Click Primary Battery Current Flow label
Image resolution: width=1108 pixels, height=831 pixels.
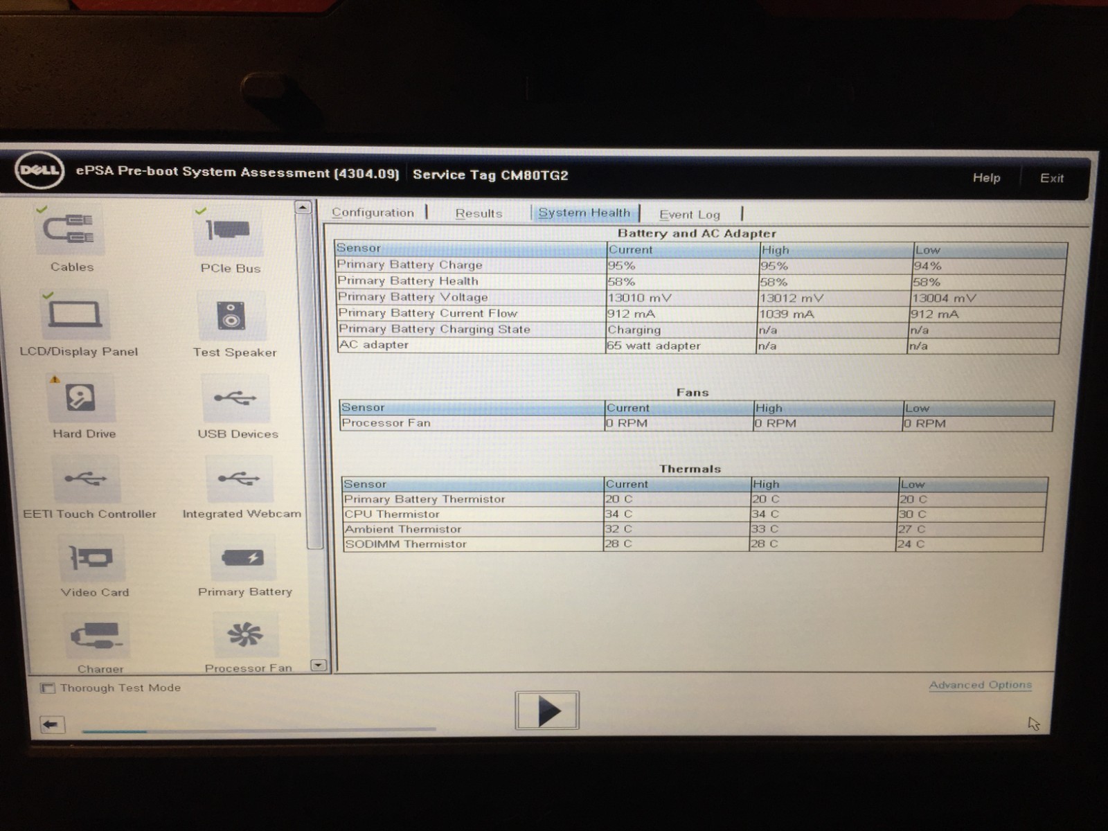[x=427, y=313]
